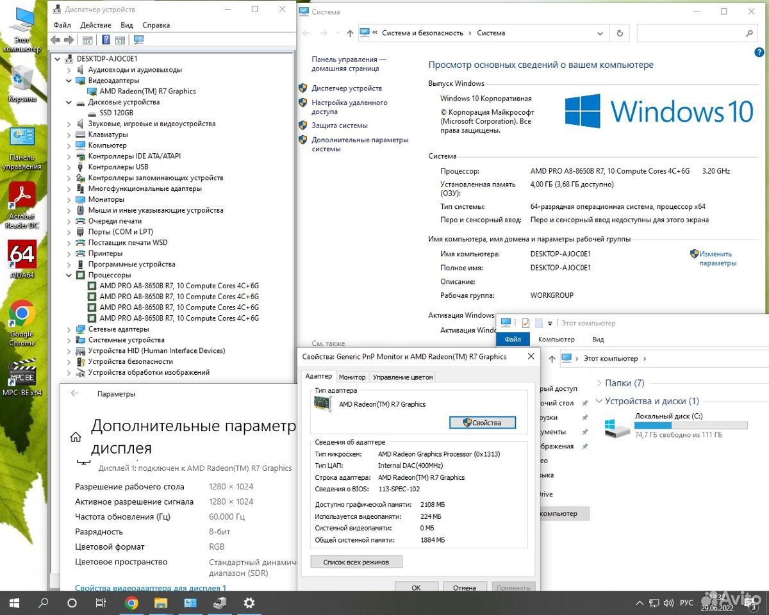Click Local Disk (C:) drive icon in Explorer
This screenshot has height=615, width=769.
617,427
